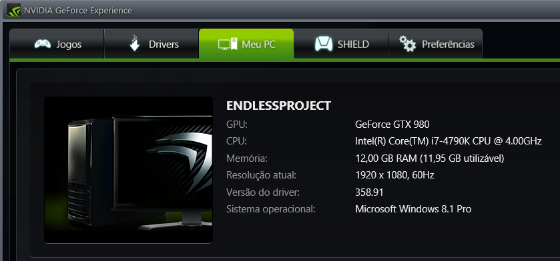Click the PC and monitor thumbnail image
Image resolution: width=560 pixels, height=261 pixels.
coord(129,170)
